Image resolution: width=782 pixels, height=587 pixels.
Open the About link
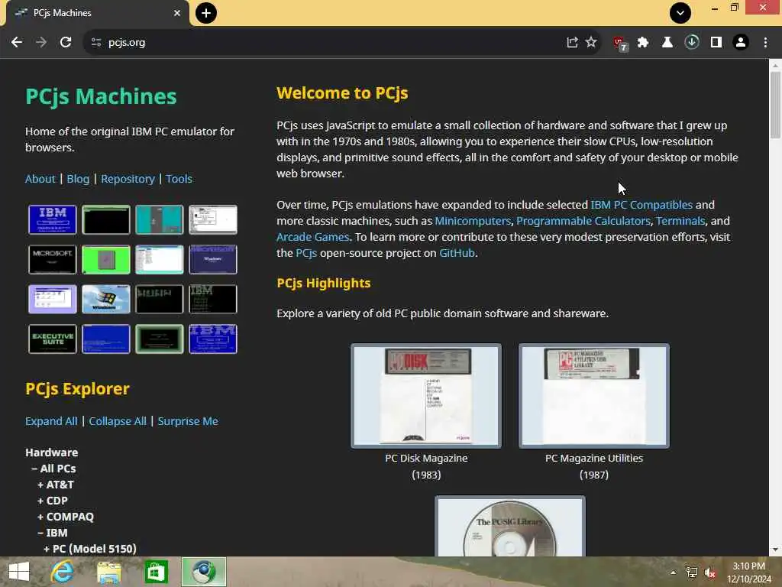tap(40, 179)
